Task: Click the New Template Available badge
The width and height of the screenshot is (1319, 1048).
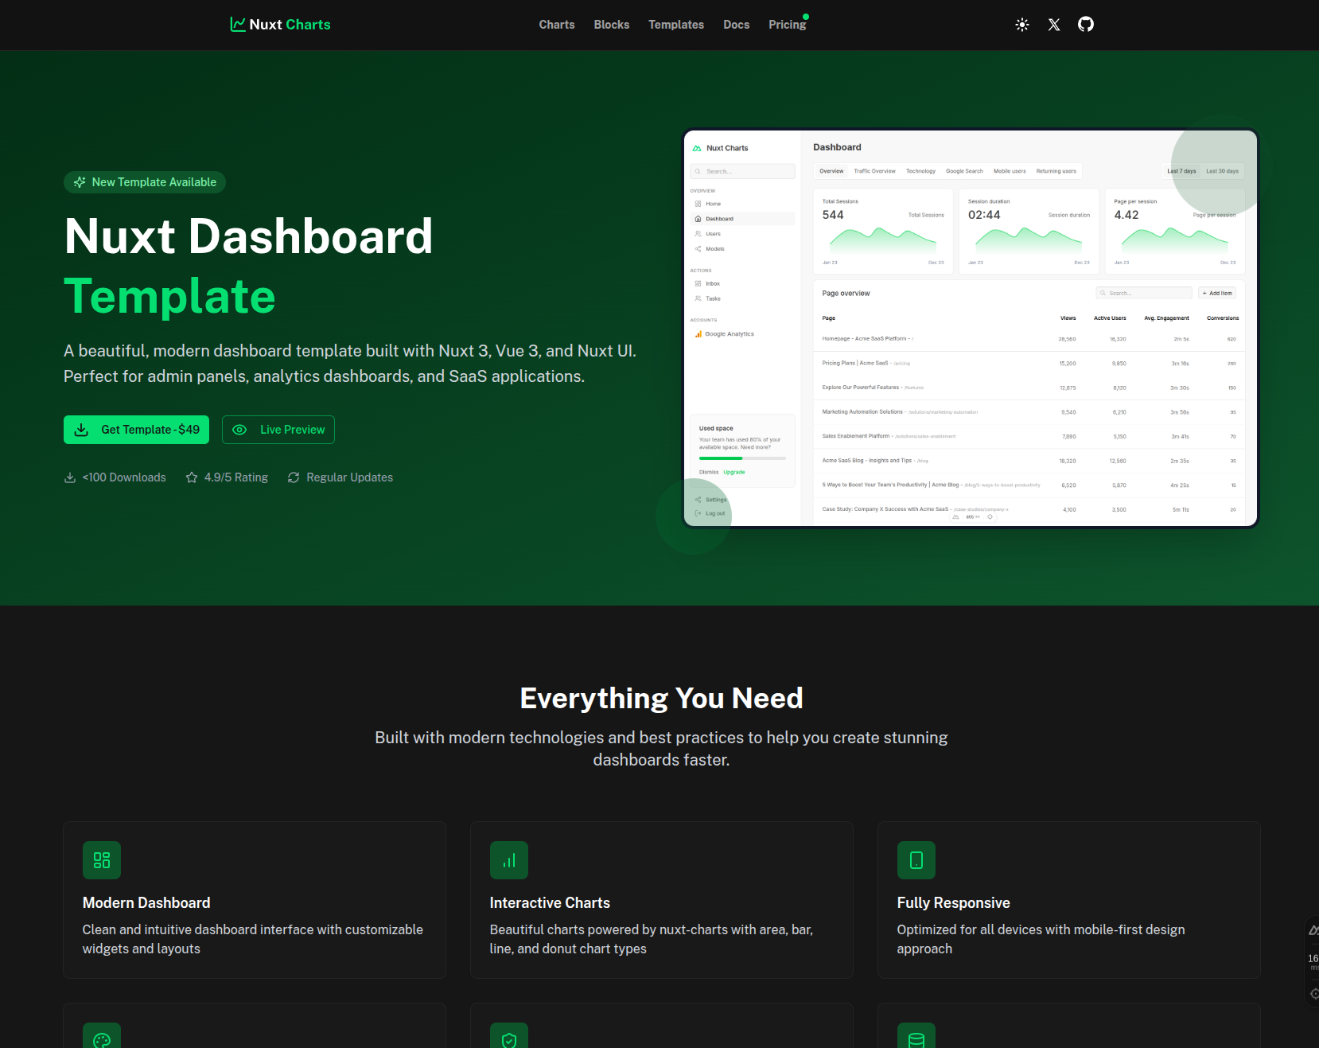Action: click(145, 182)
